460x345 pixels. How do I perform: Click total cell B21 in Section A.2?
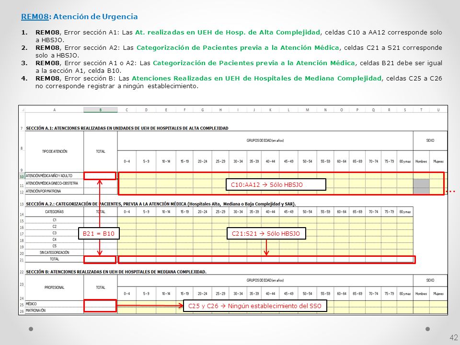click(100, 259)
